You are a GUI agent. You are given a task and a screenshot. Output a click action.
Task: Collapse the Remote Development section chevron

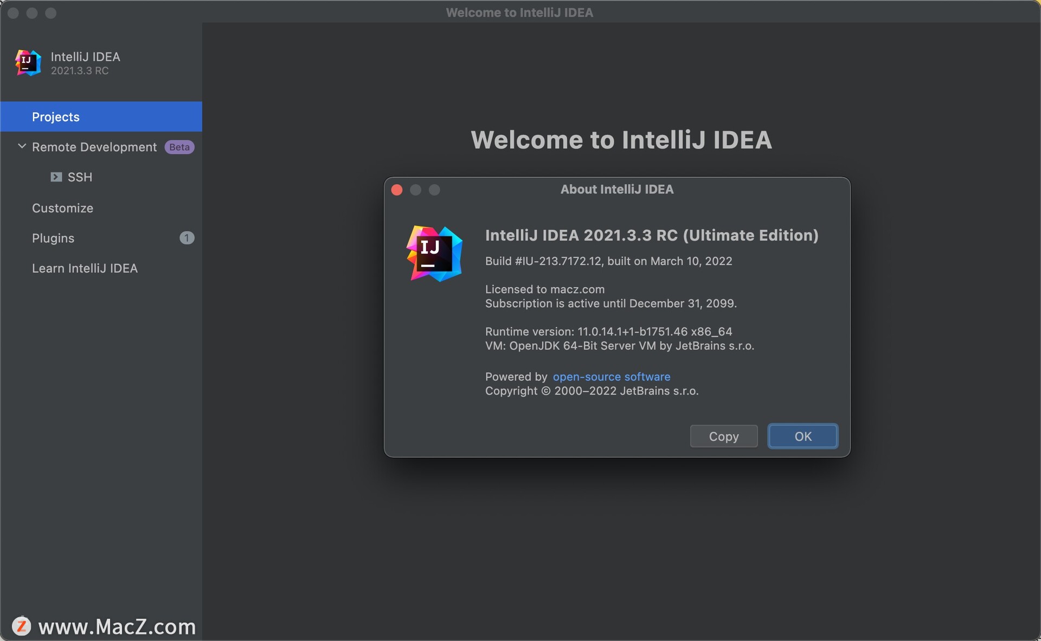[22, 146]
